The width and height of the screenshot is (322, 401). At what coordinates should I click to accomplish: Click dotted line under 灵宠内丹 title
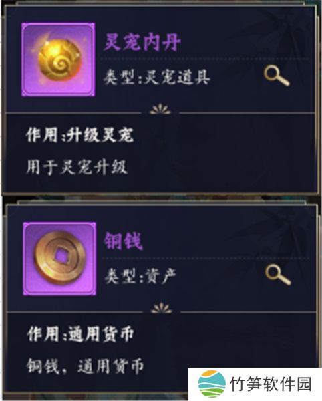[204, 59]
